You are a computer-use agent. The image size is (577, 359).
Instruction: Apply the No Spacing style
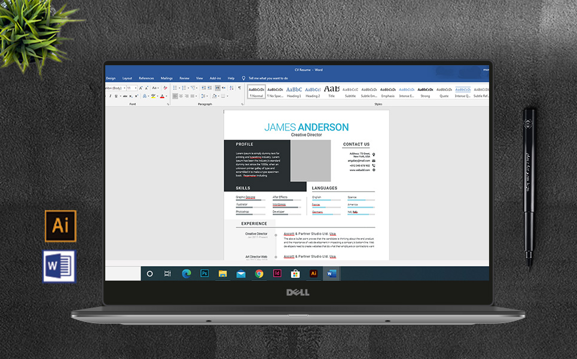[x=275, y=92]
